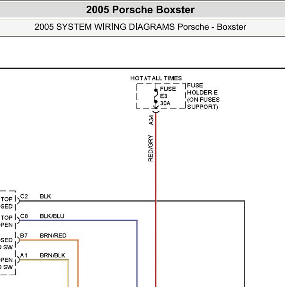Select the 'FUSE' text next to the fuse symbol
The width and height of the screenshot is (285, 287).
168,89
